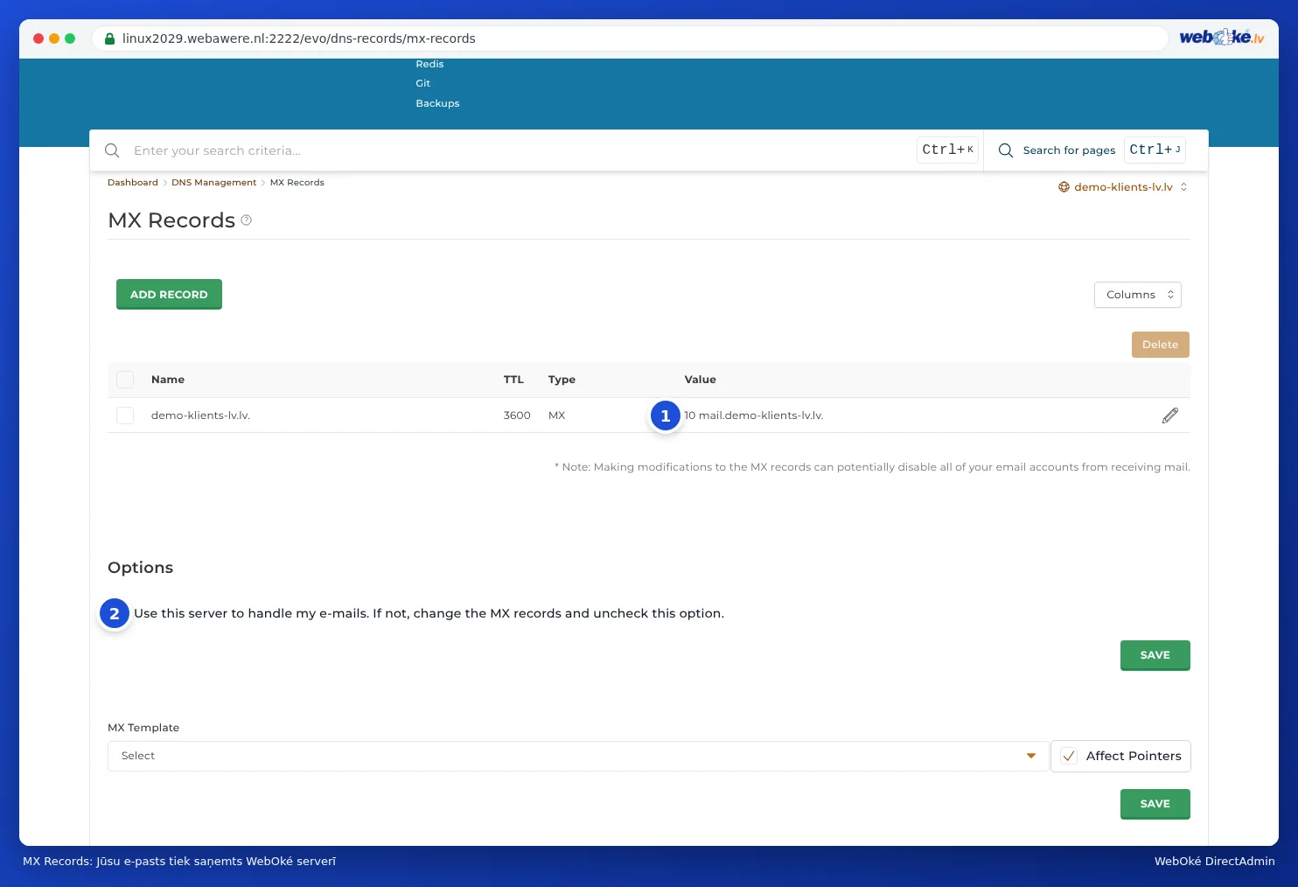The image size is (1298, 887).
Task: Click the globe icon next to demo-klients-lv.lv
Action: click(1064, 187)
